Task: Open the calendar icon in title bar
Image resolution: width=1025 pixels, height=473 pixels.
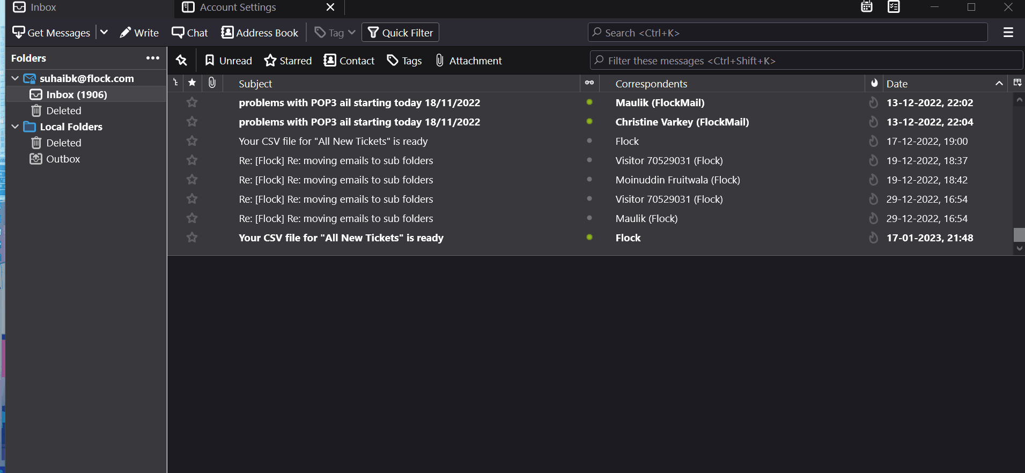Action: click(867, 7)
